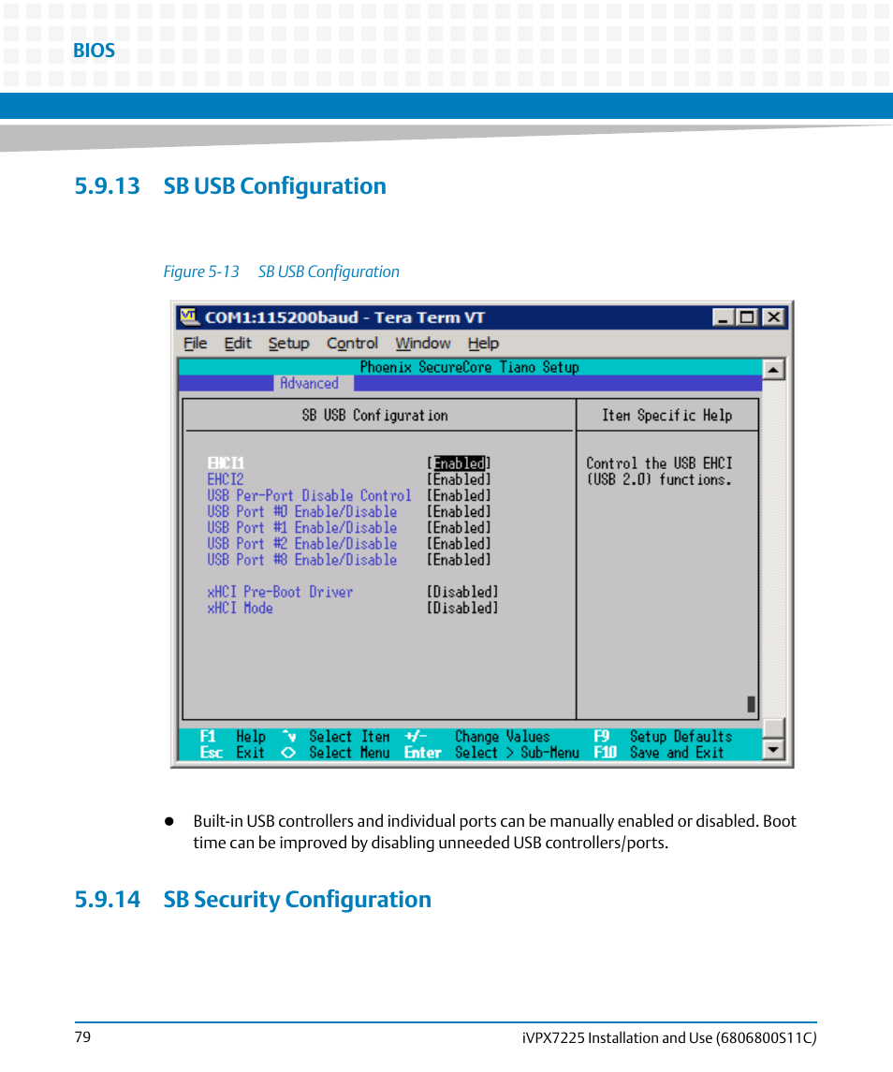893x1072 pixels.
Task: Open the Setup menu
Action: [x=288, y=344]
